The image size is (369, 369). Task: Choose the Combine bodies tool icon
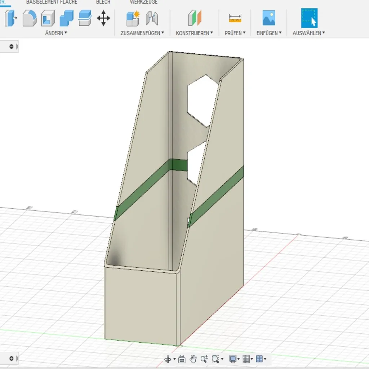point(66,18)
